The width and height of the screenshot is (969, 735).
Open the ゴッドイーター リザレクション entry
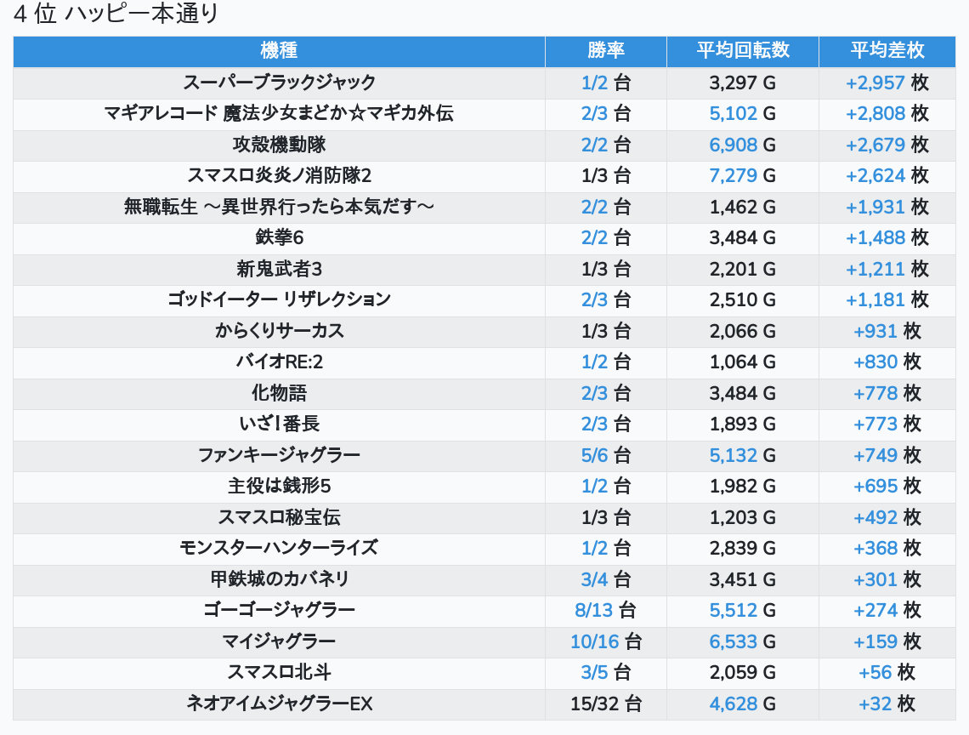click(x=279, y=299)
